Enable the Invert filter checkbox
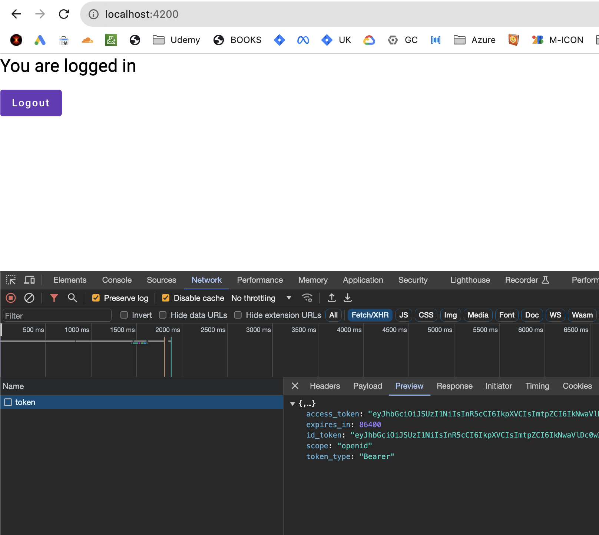 coord(124,315)
